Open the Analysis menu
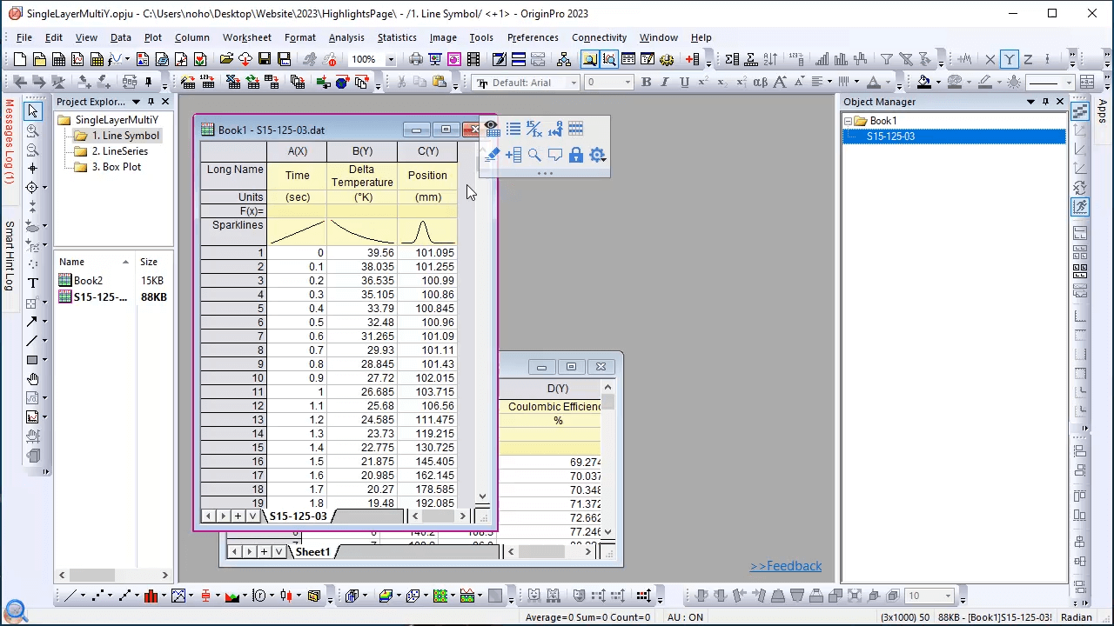 [x=346, y=37]
